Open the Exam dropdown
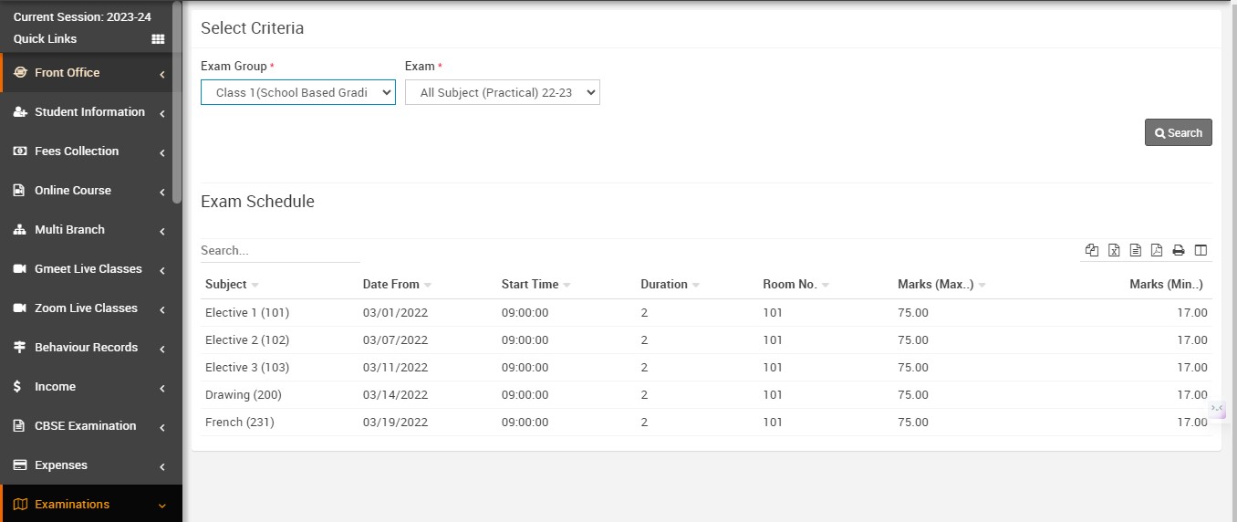Image resolution: width=1237 pixels, height=522 pixels. click(503, 92)
